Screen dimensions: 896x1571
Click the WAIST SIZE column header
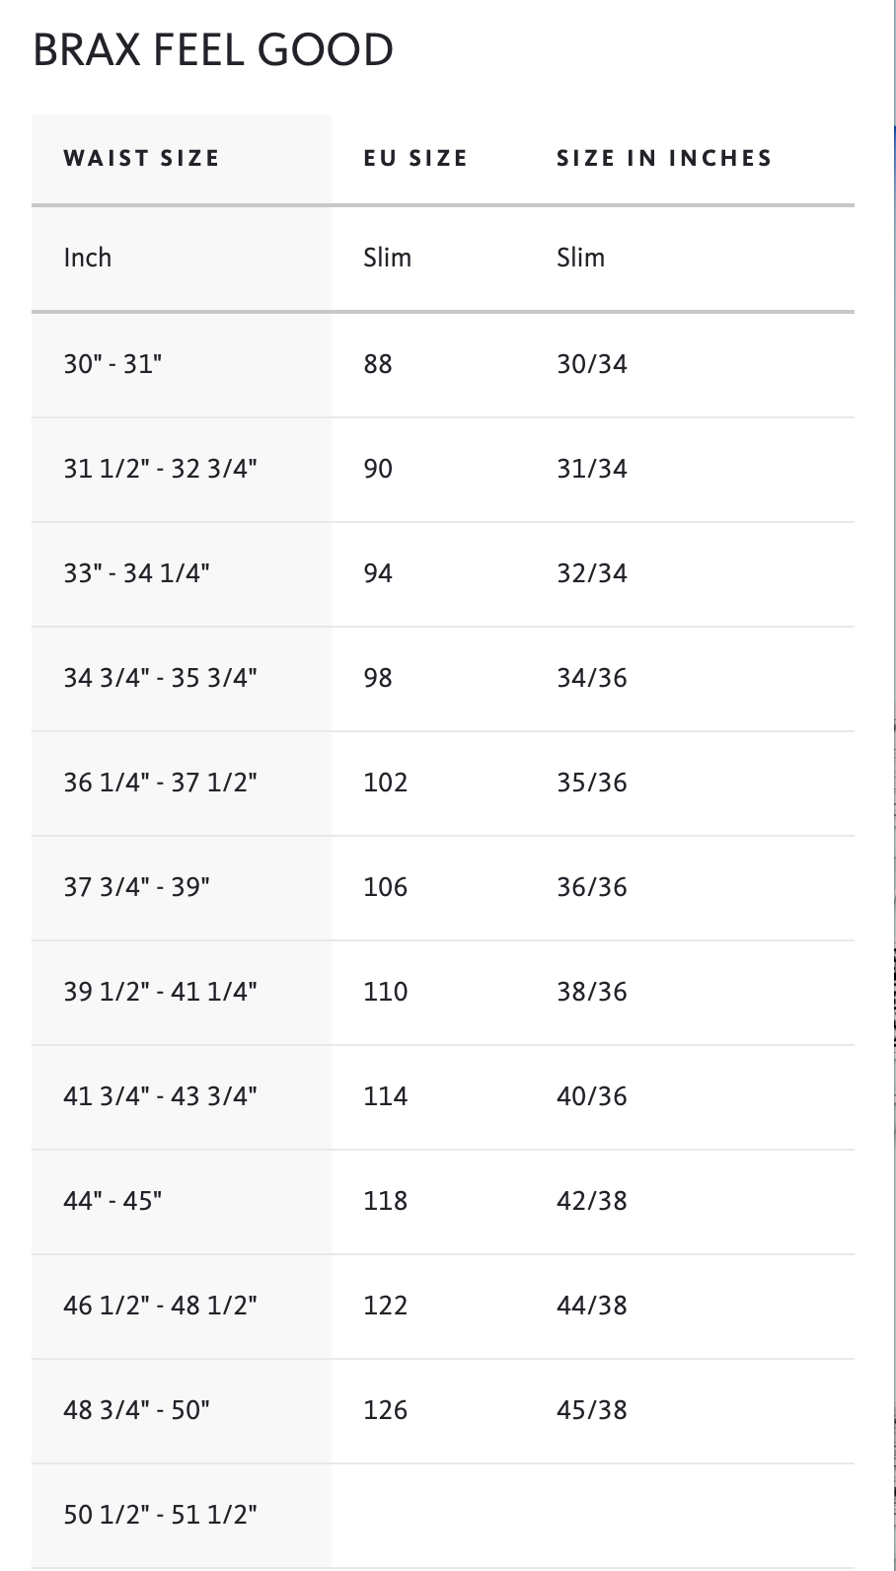[141, 158]
